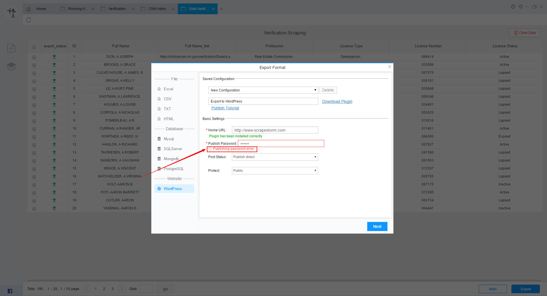Go to page 2

pos(104,289)
